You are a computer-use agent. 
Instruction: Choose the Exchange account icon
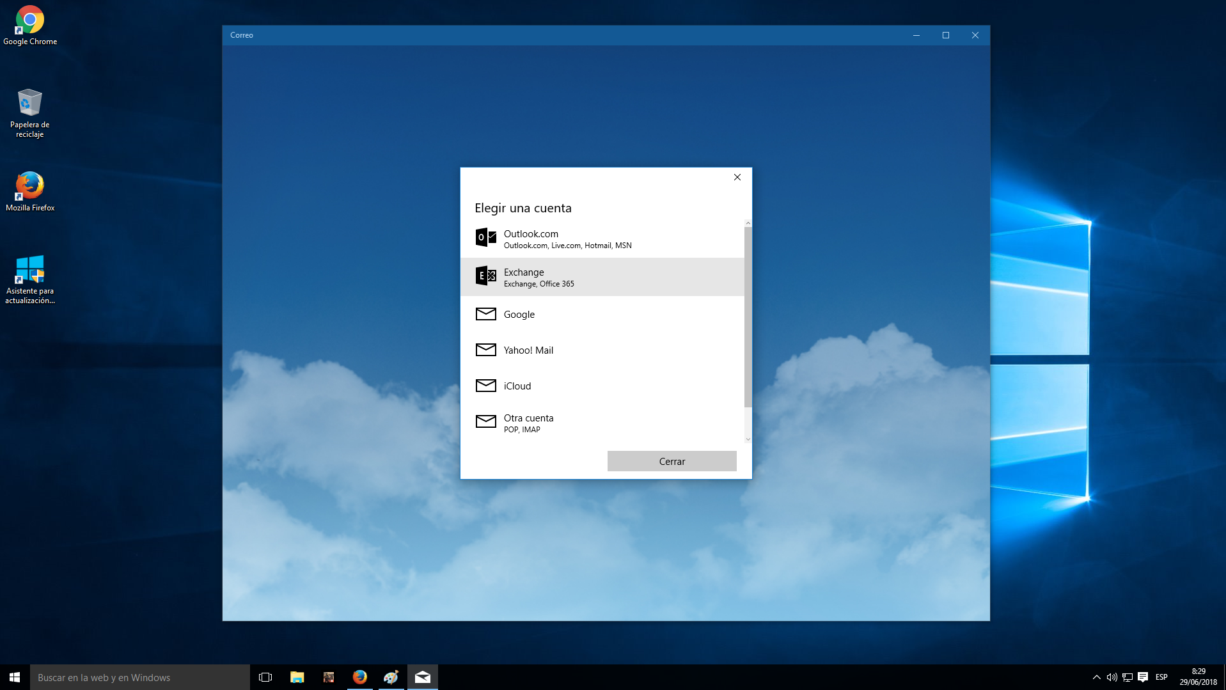point(486,276)
